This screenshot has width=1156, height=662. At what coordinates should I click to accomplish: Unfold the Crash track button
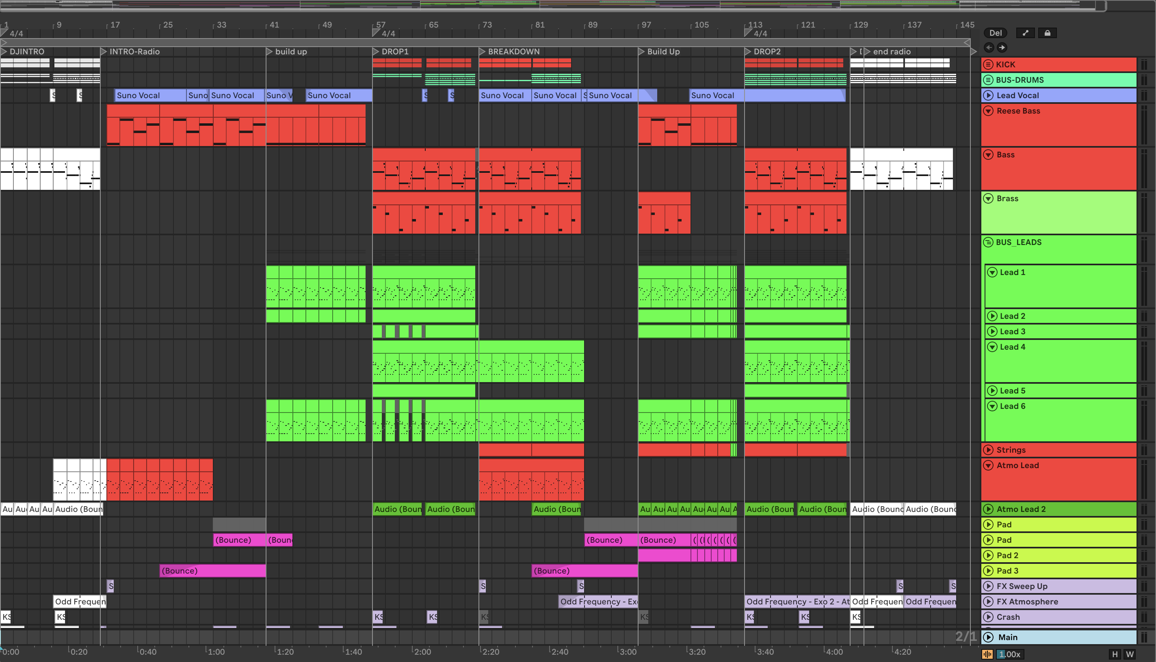(x=988, y=617)
